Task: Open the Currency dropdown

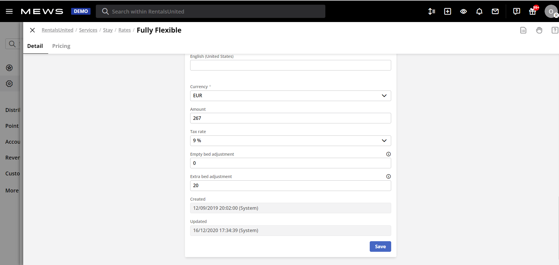Action: (290, 96)
